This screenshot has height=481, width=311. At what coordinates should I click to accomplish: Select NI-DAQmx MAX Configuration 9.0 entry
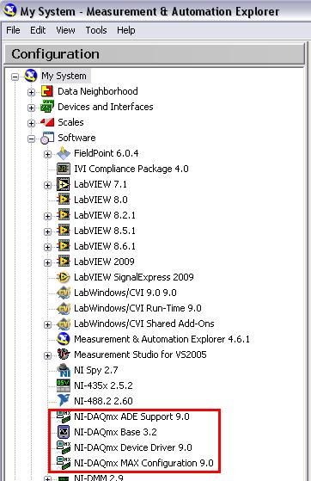(143, 463)
